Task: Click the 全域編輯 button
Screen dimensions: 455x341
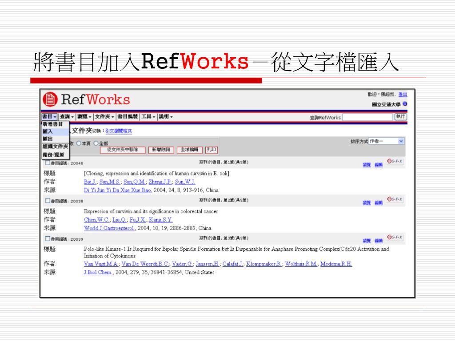Action: tap(189, 150)
